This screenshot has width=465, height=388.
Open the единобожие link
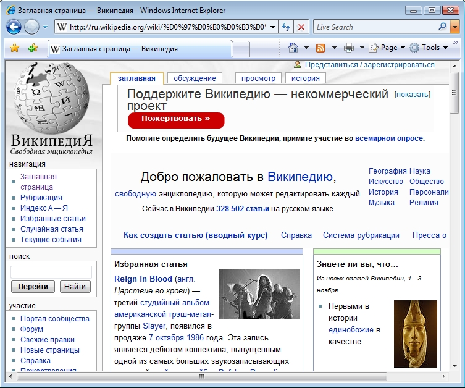(351, 329)
